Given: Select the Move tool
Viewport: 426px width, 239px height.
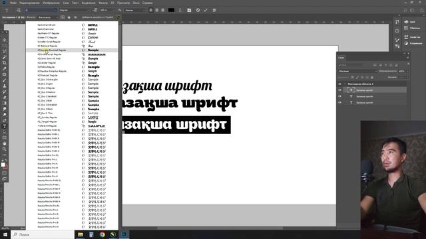Looking at the screenshot, I should 5,40.
